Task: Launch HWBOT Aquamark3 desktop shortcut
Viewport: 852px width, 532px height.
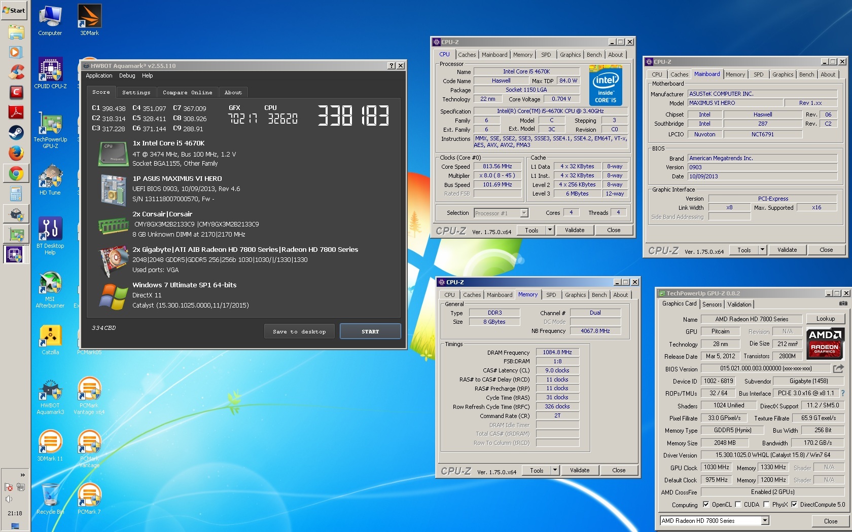Action: tap(50, 396)
